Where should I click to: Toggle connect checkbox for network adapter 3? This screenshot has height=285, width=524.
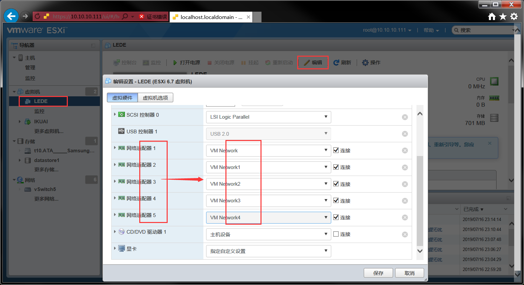pos(336,184)
